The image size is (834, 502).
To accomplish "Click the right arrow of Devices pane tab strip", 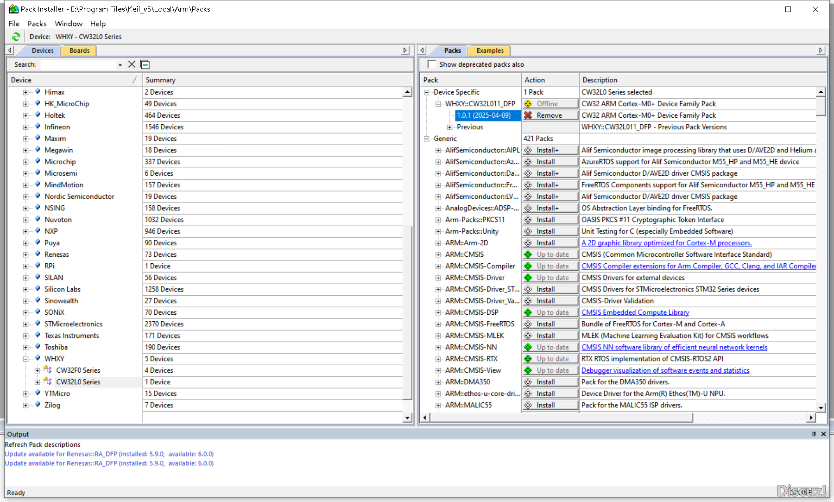I will pos(405,50).
